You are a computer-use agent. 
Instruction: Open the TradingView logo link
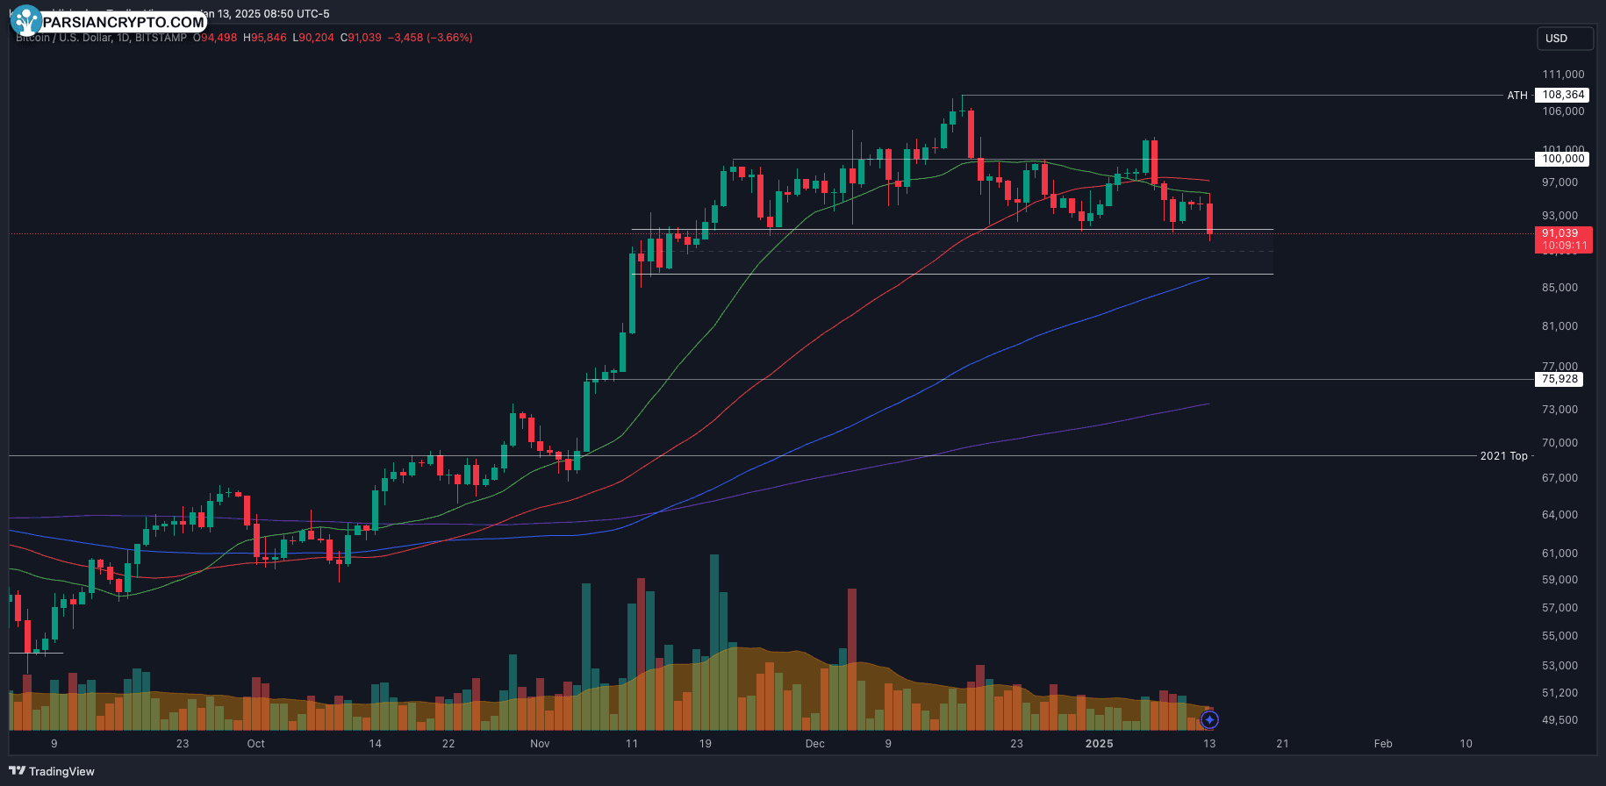pyautogui.click(x=53, y=771)
